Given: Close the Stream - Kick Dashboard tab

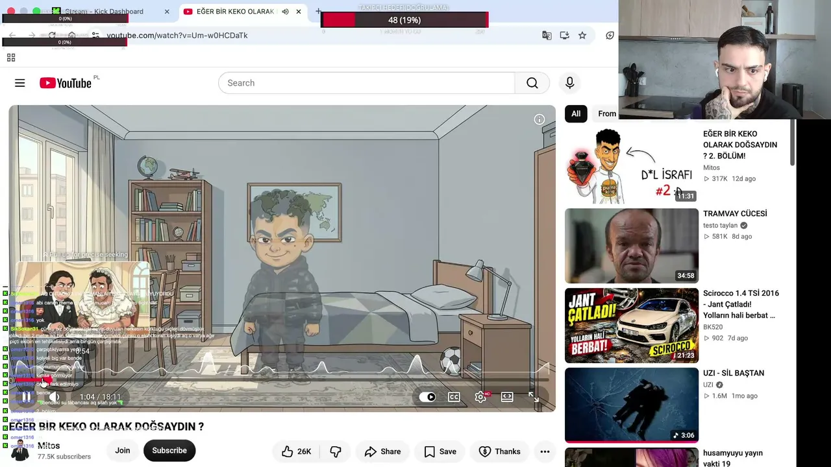Looking at the screenshot, I should [x=167, y=12].
